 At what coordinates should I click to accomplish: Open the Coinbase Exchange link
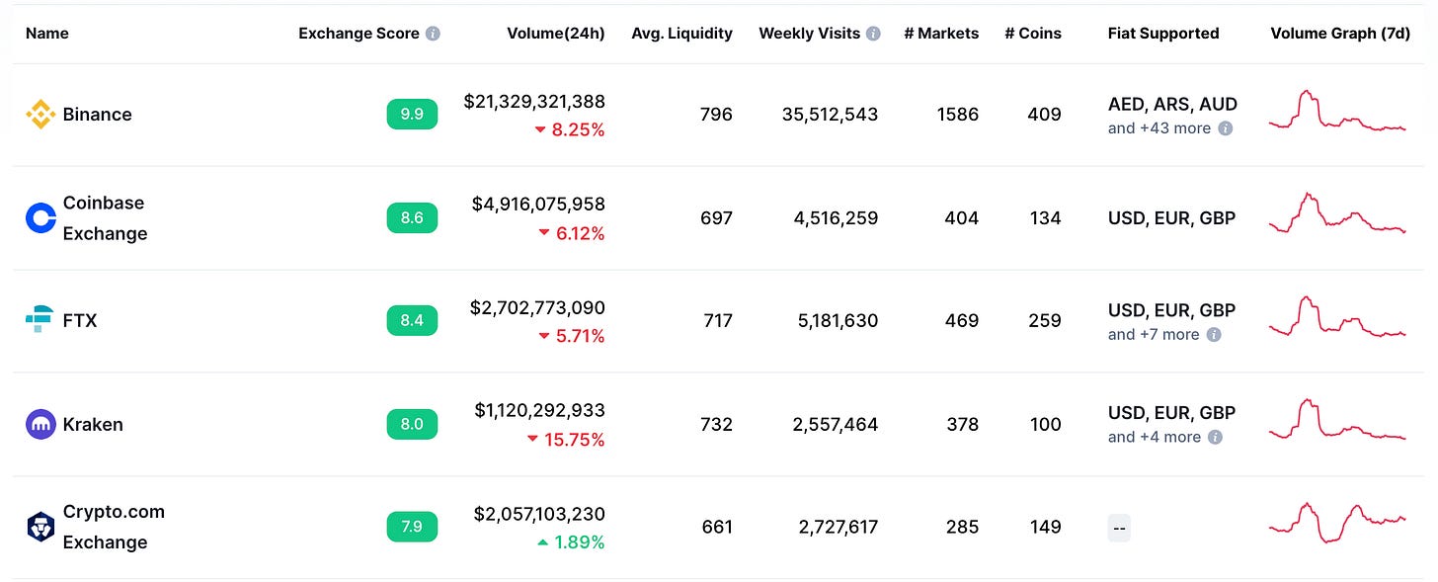(x=105, y=218)
